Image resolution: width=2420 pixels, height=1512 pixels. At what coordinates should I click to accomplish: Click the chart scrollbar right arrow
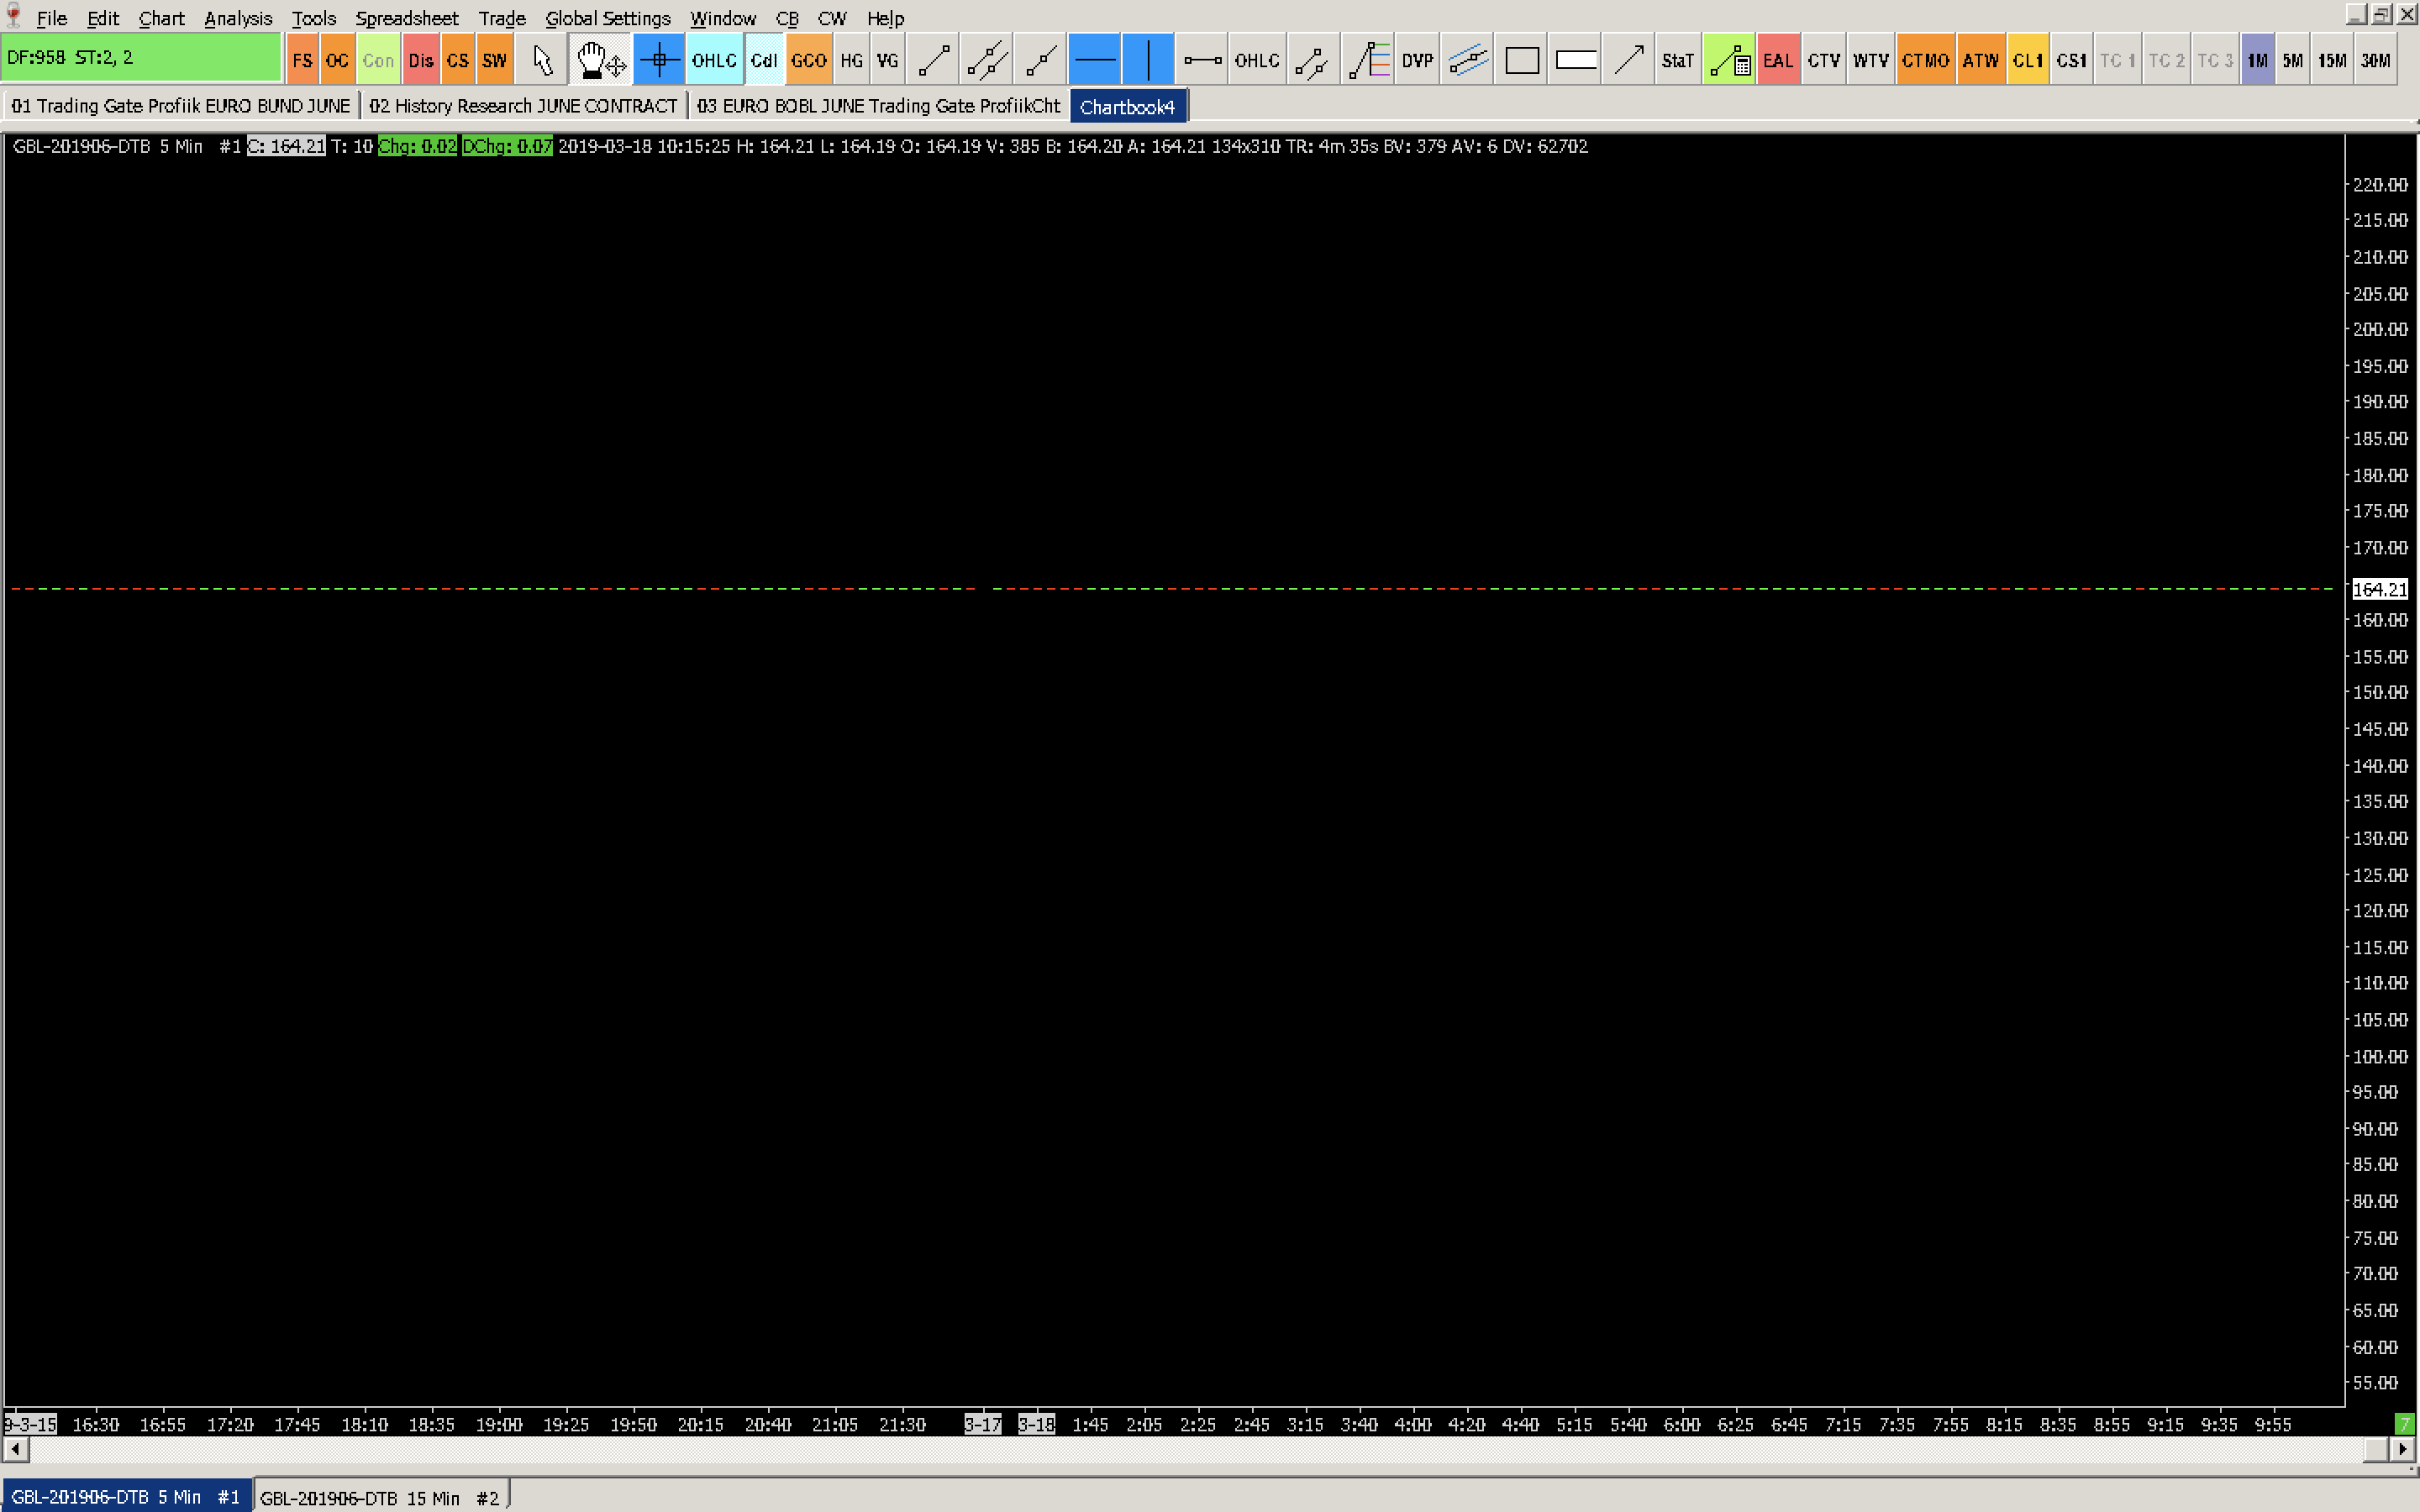(x=2403, y=1448)
